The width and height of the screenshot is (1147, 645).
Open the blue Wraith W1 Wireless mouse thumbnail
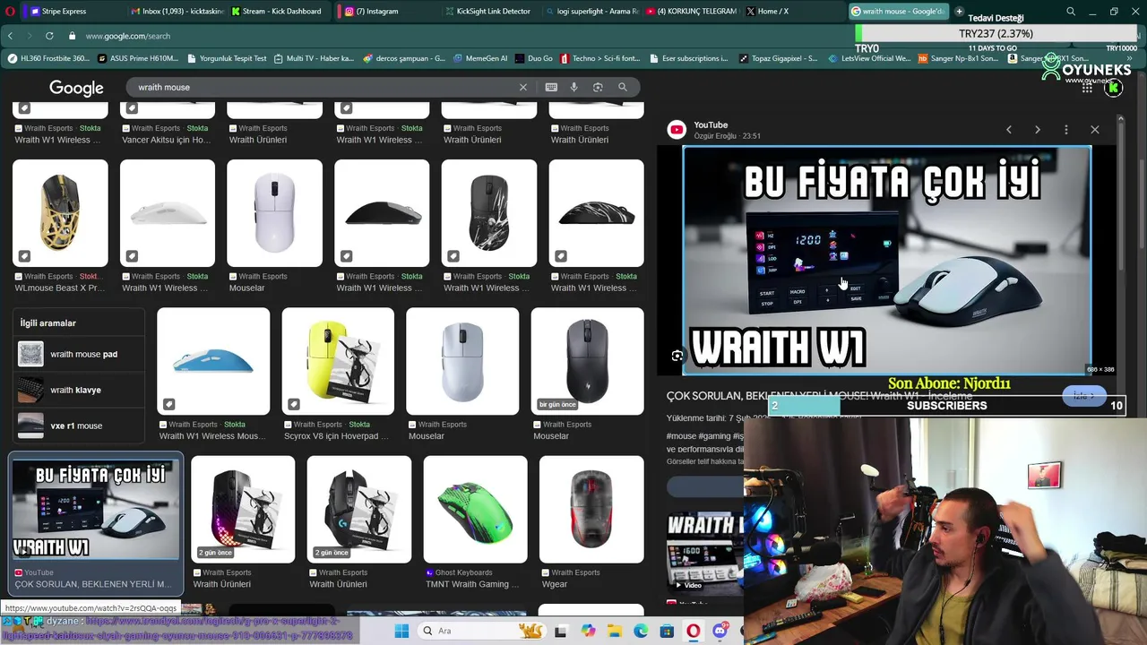tap(213, 361)
